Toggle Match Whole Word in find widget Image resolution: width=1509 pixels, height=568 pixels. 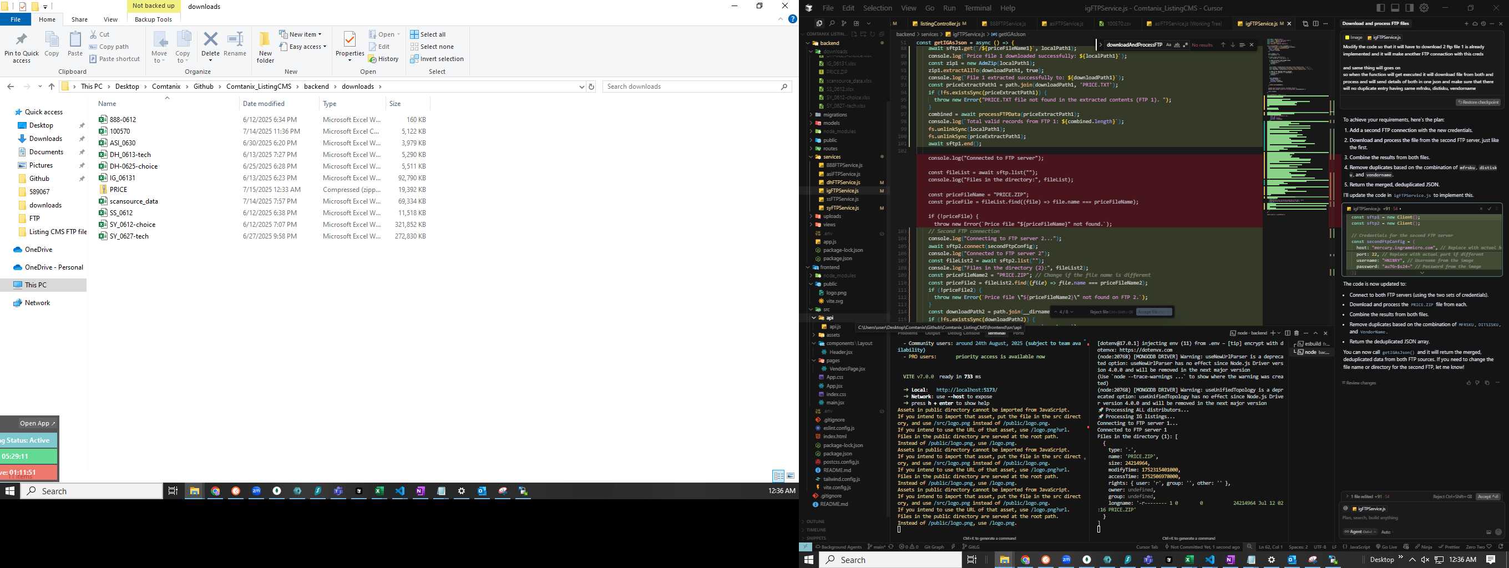(x=1177, y=45)
